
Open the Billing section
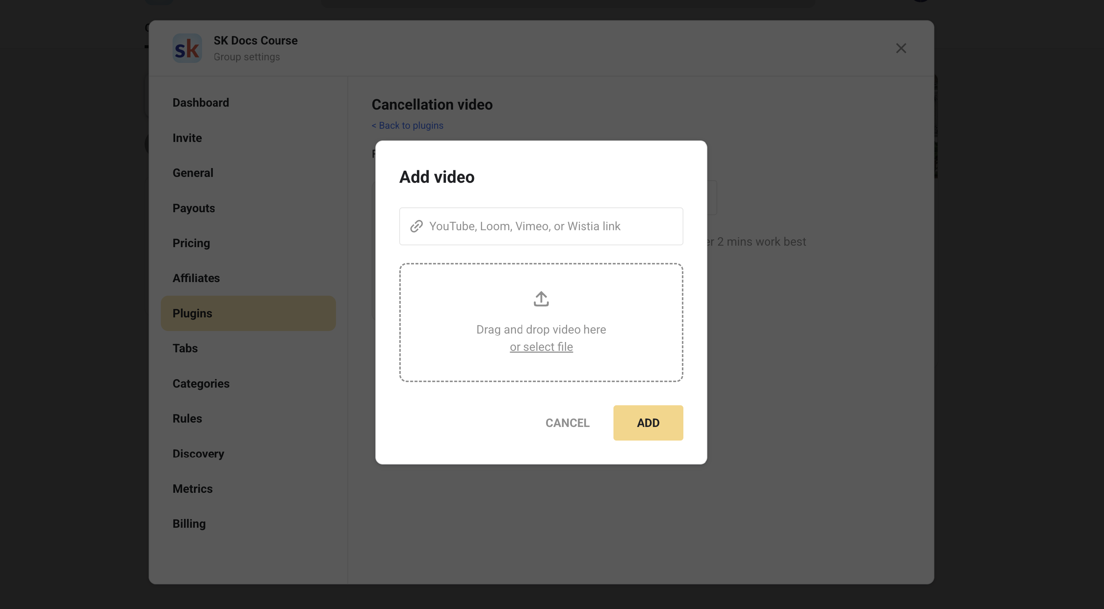[189, 523]
